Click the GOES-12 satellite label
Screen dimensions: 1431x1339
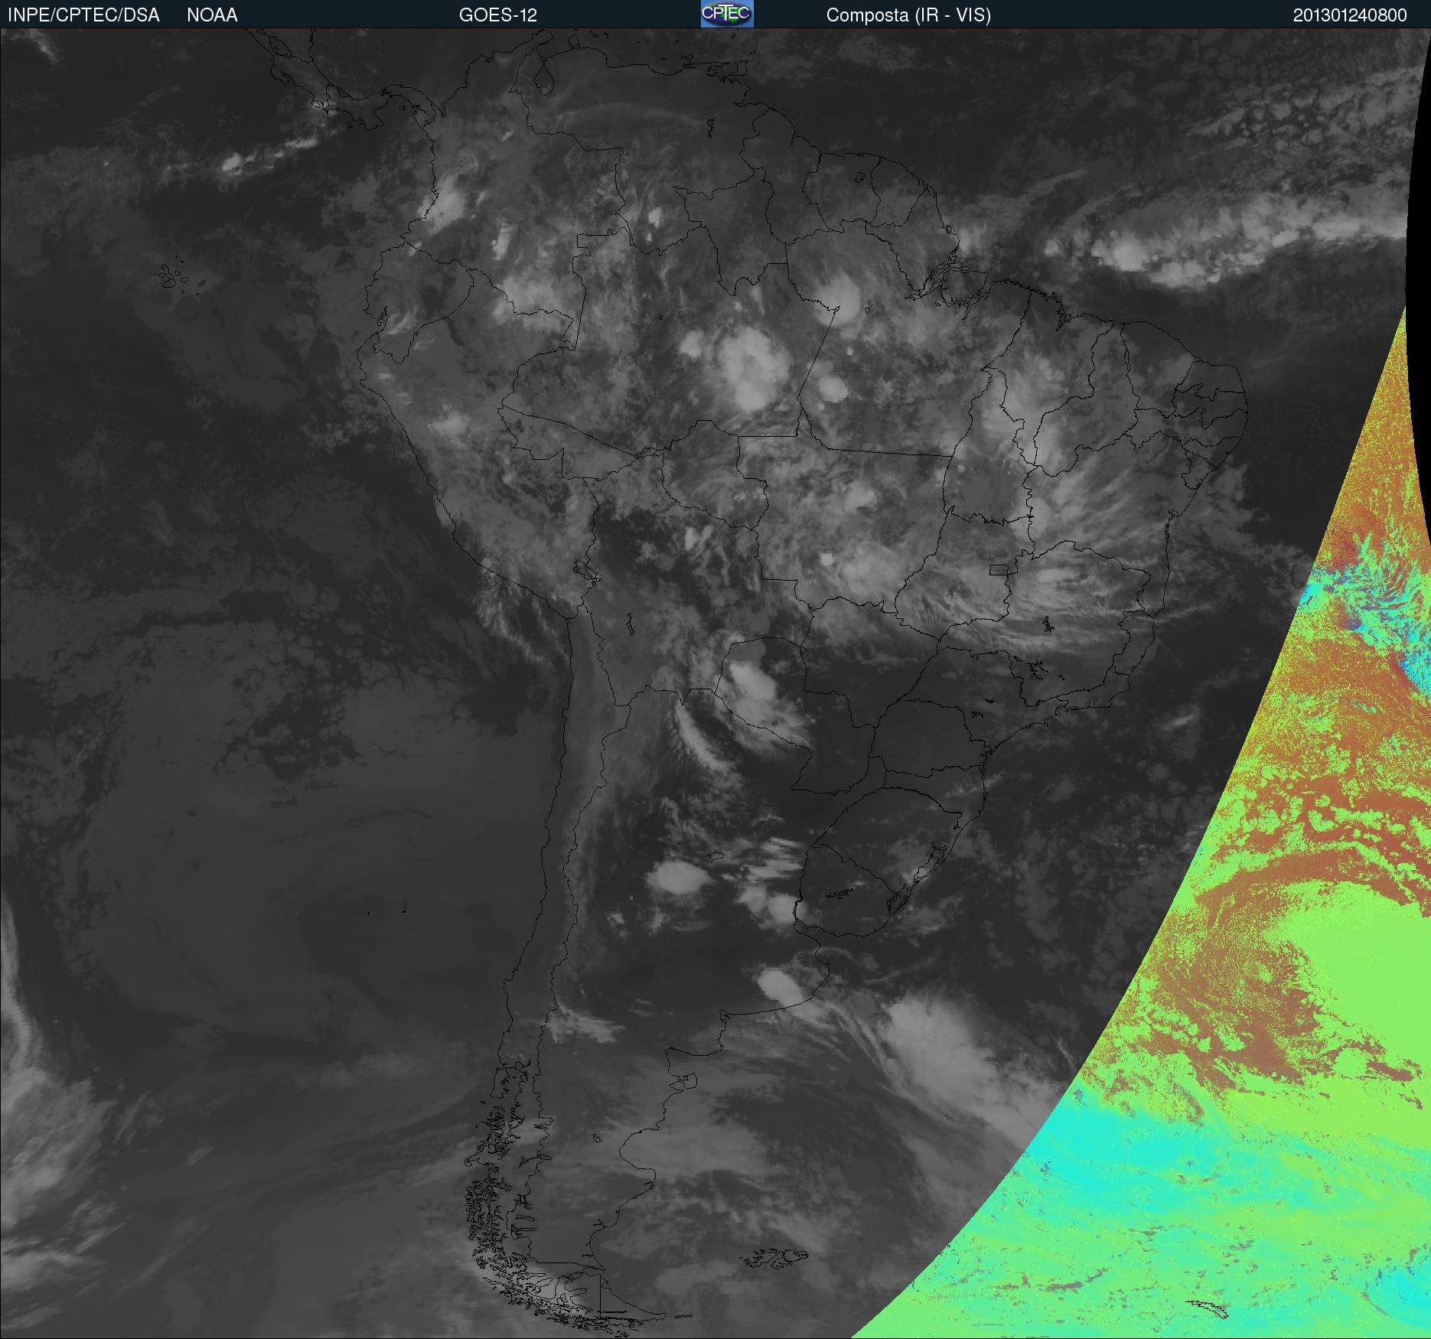click(498, 15)
